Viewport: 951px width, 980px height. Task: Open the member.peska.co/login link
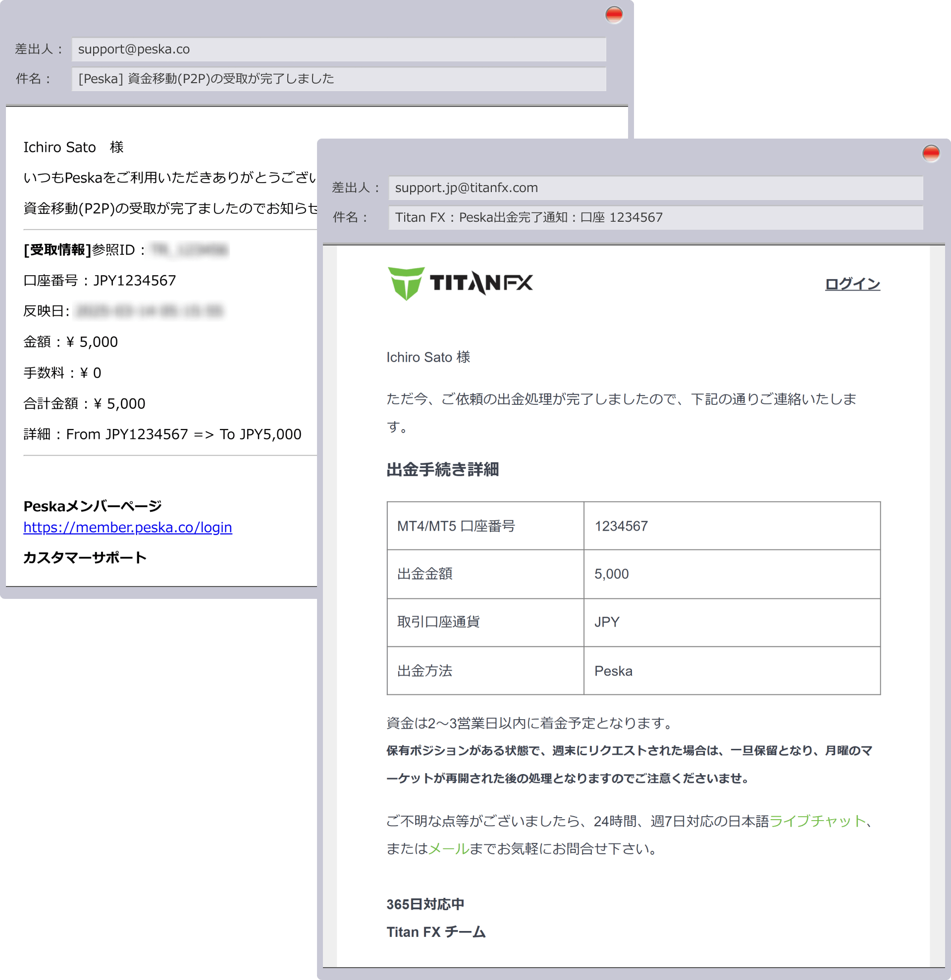coord(128,527)
